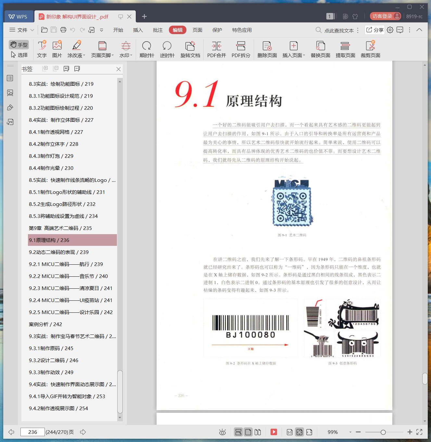Rotate page clockwise
The height and width of the screenshot is (442, 431).
147,49
